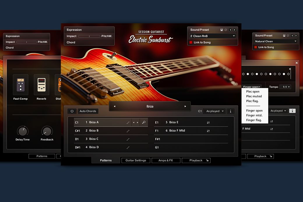Open the Amps & FX tab
303x202 pixels.
pos(165,160)
